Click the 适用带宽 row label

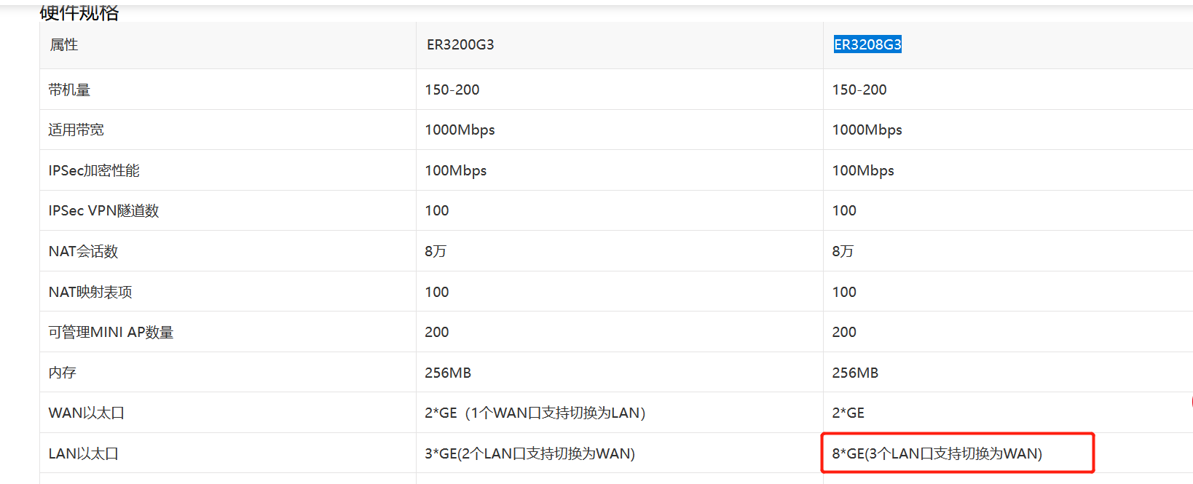pyautogui.click(x=76, y=130)
